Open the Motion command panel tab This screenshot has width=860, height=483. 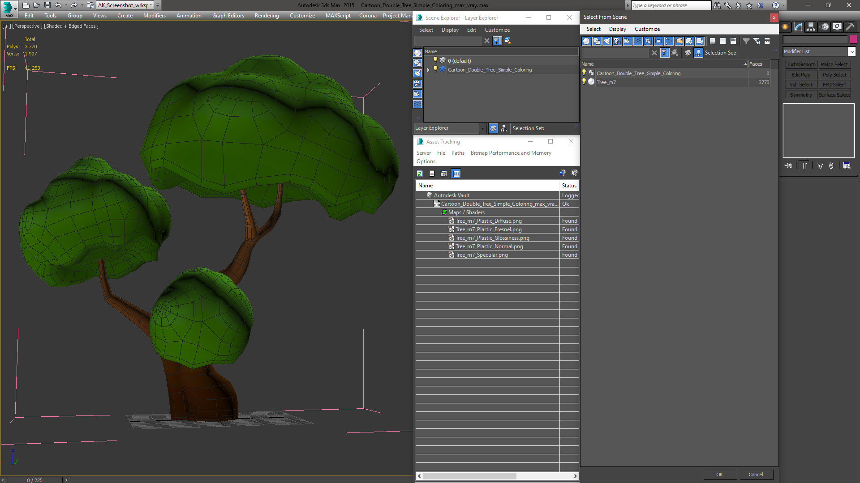click(x=825, y=27)
